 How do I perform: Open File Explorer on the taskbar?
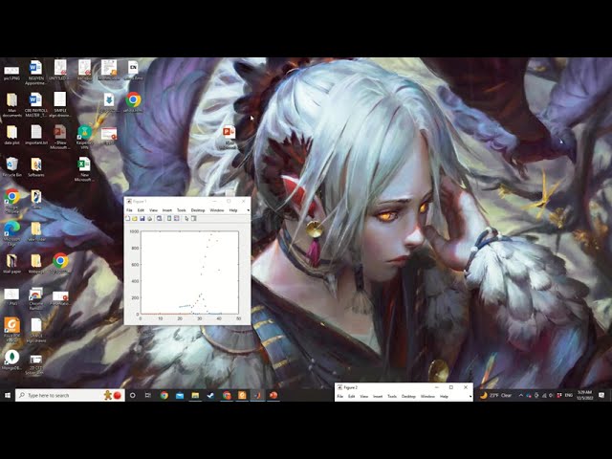(x=195, y=395)
